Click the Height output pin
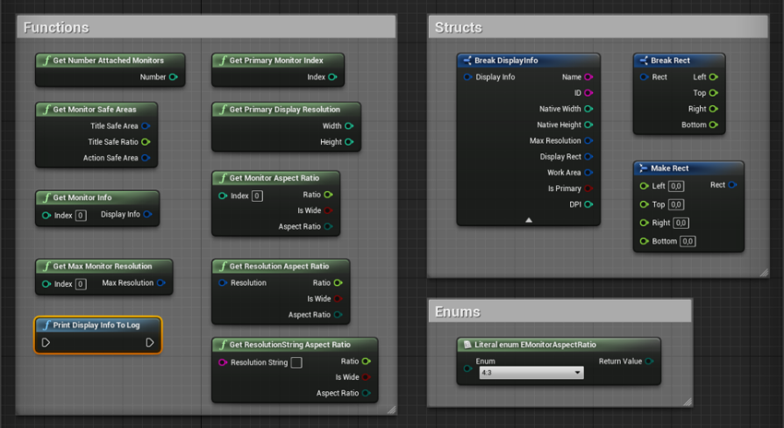The image size is (784, 428). [x=349, y=142]
